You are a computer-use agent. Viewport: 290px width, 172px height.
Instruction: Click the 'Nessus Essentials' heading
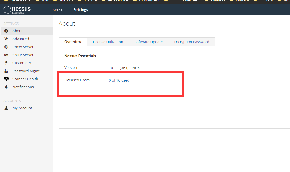[80, 56]
